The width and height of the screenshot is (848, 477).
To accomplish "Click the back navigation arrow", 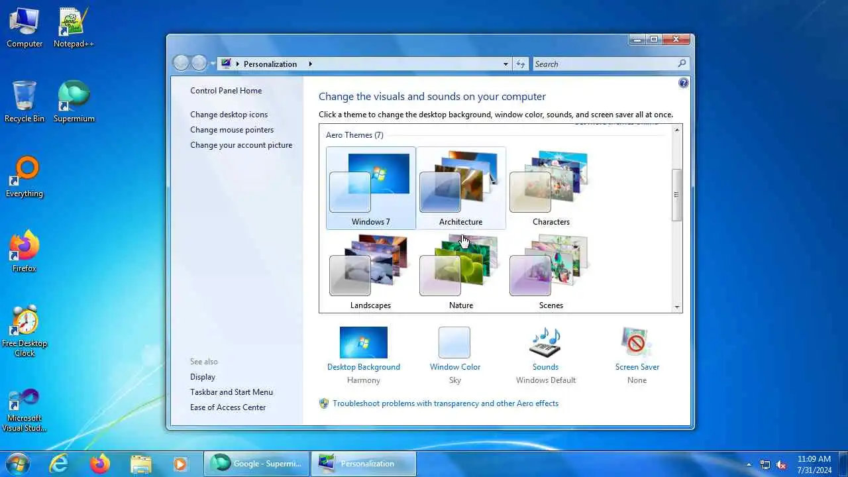I will pos(181,63).
